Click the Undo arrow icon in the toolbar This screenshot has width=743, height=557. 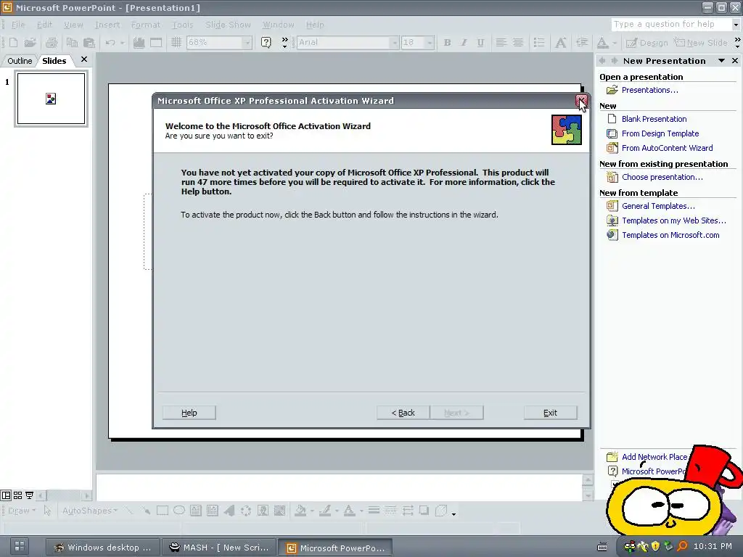tap(110, 43)
